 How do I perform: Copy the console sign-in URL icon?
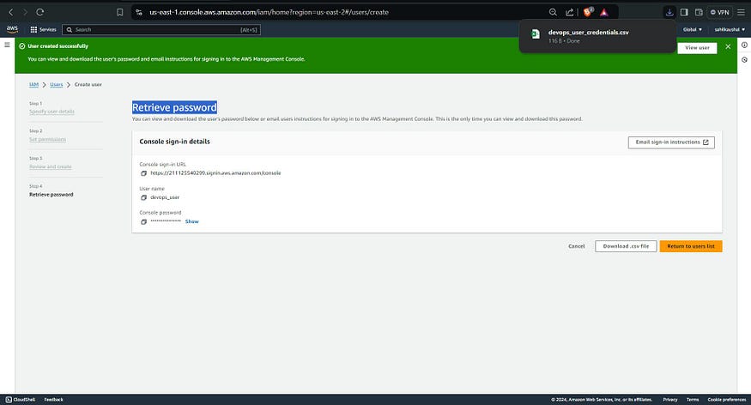(143, 173)
